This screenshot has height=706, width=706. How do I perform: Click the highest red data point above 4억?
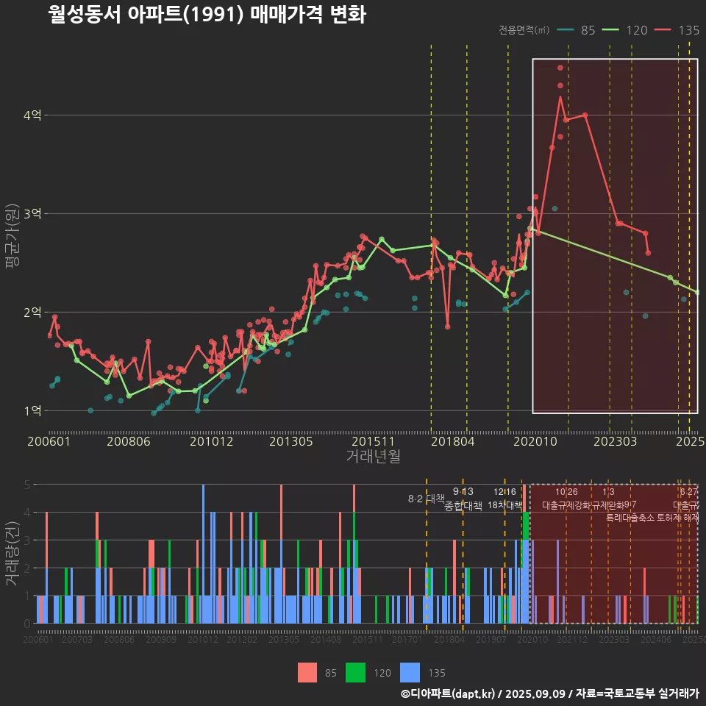tap(560, 68)
